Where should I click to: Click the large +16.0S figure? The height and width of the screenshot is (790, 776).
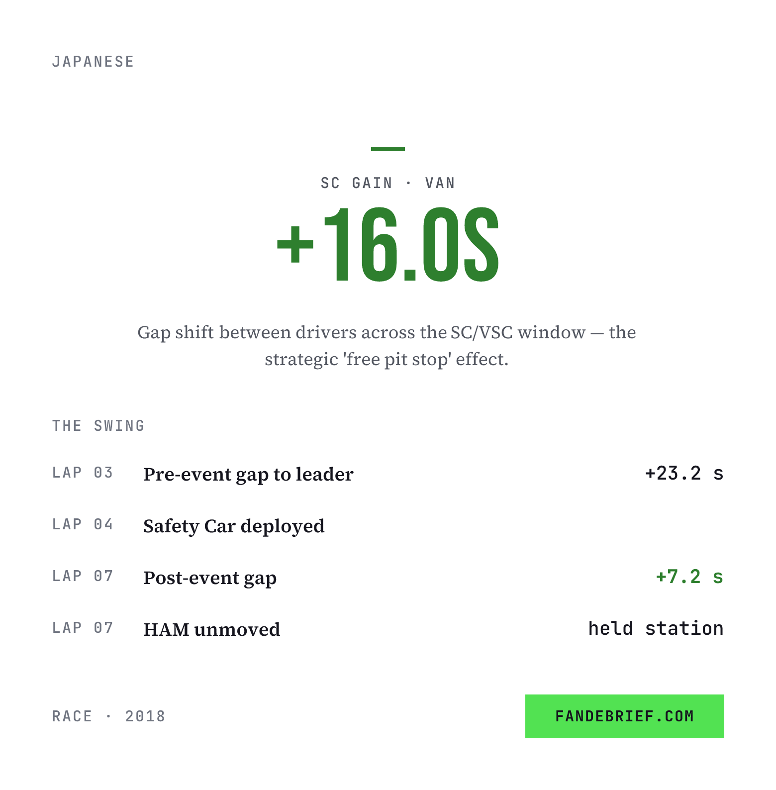pos(388,244)
